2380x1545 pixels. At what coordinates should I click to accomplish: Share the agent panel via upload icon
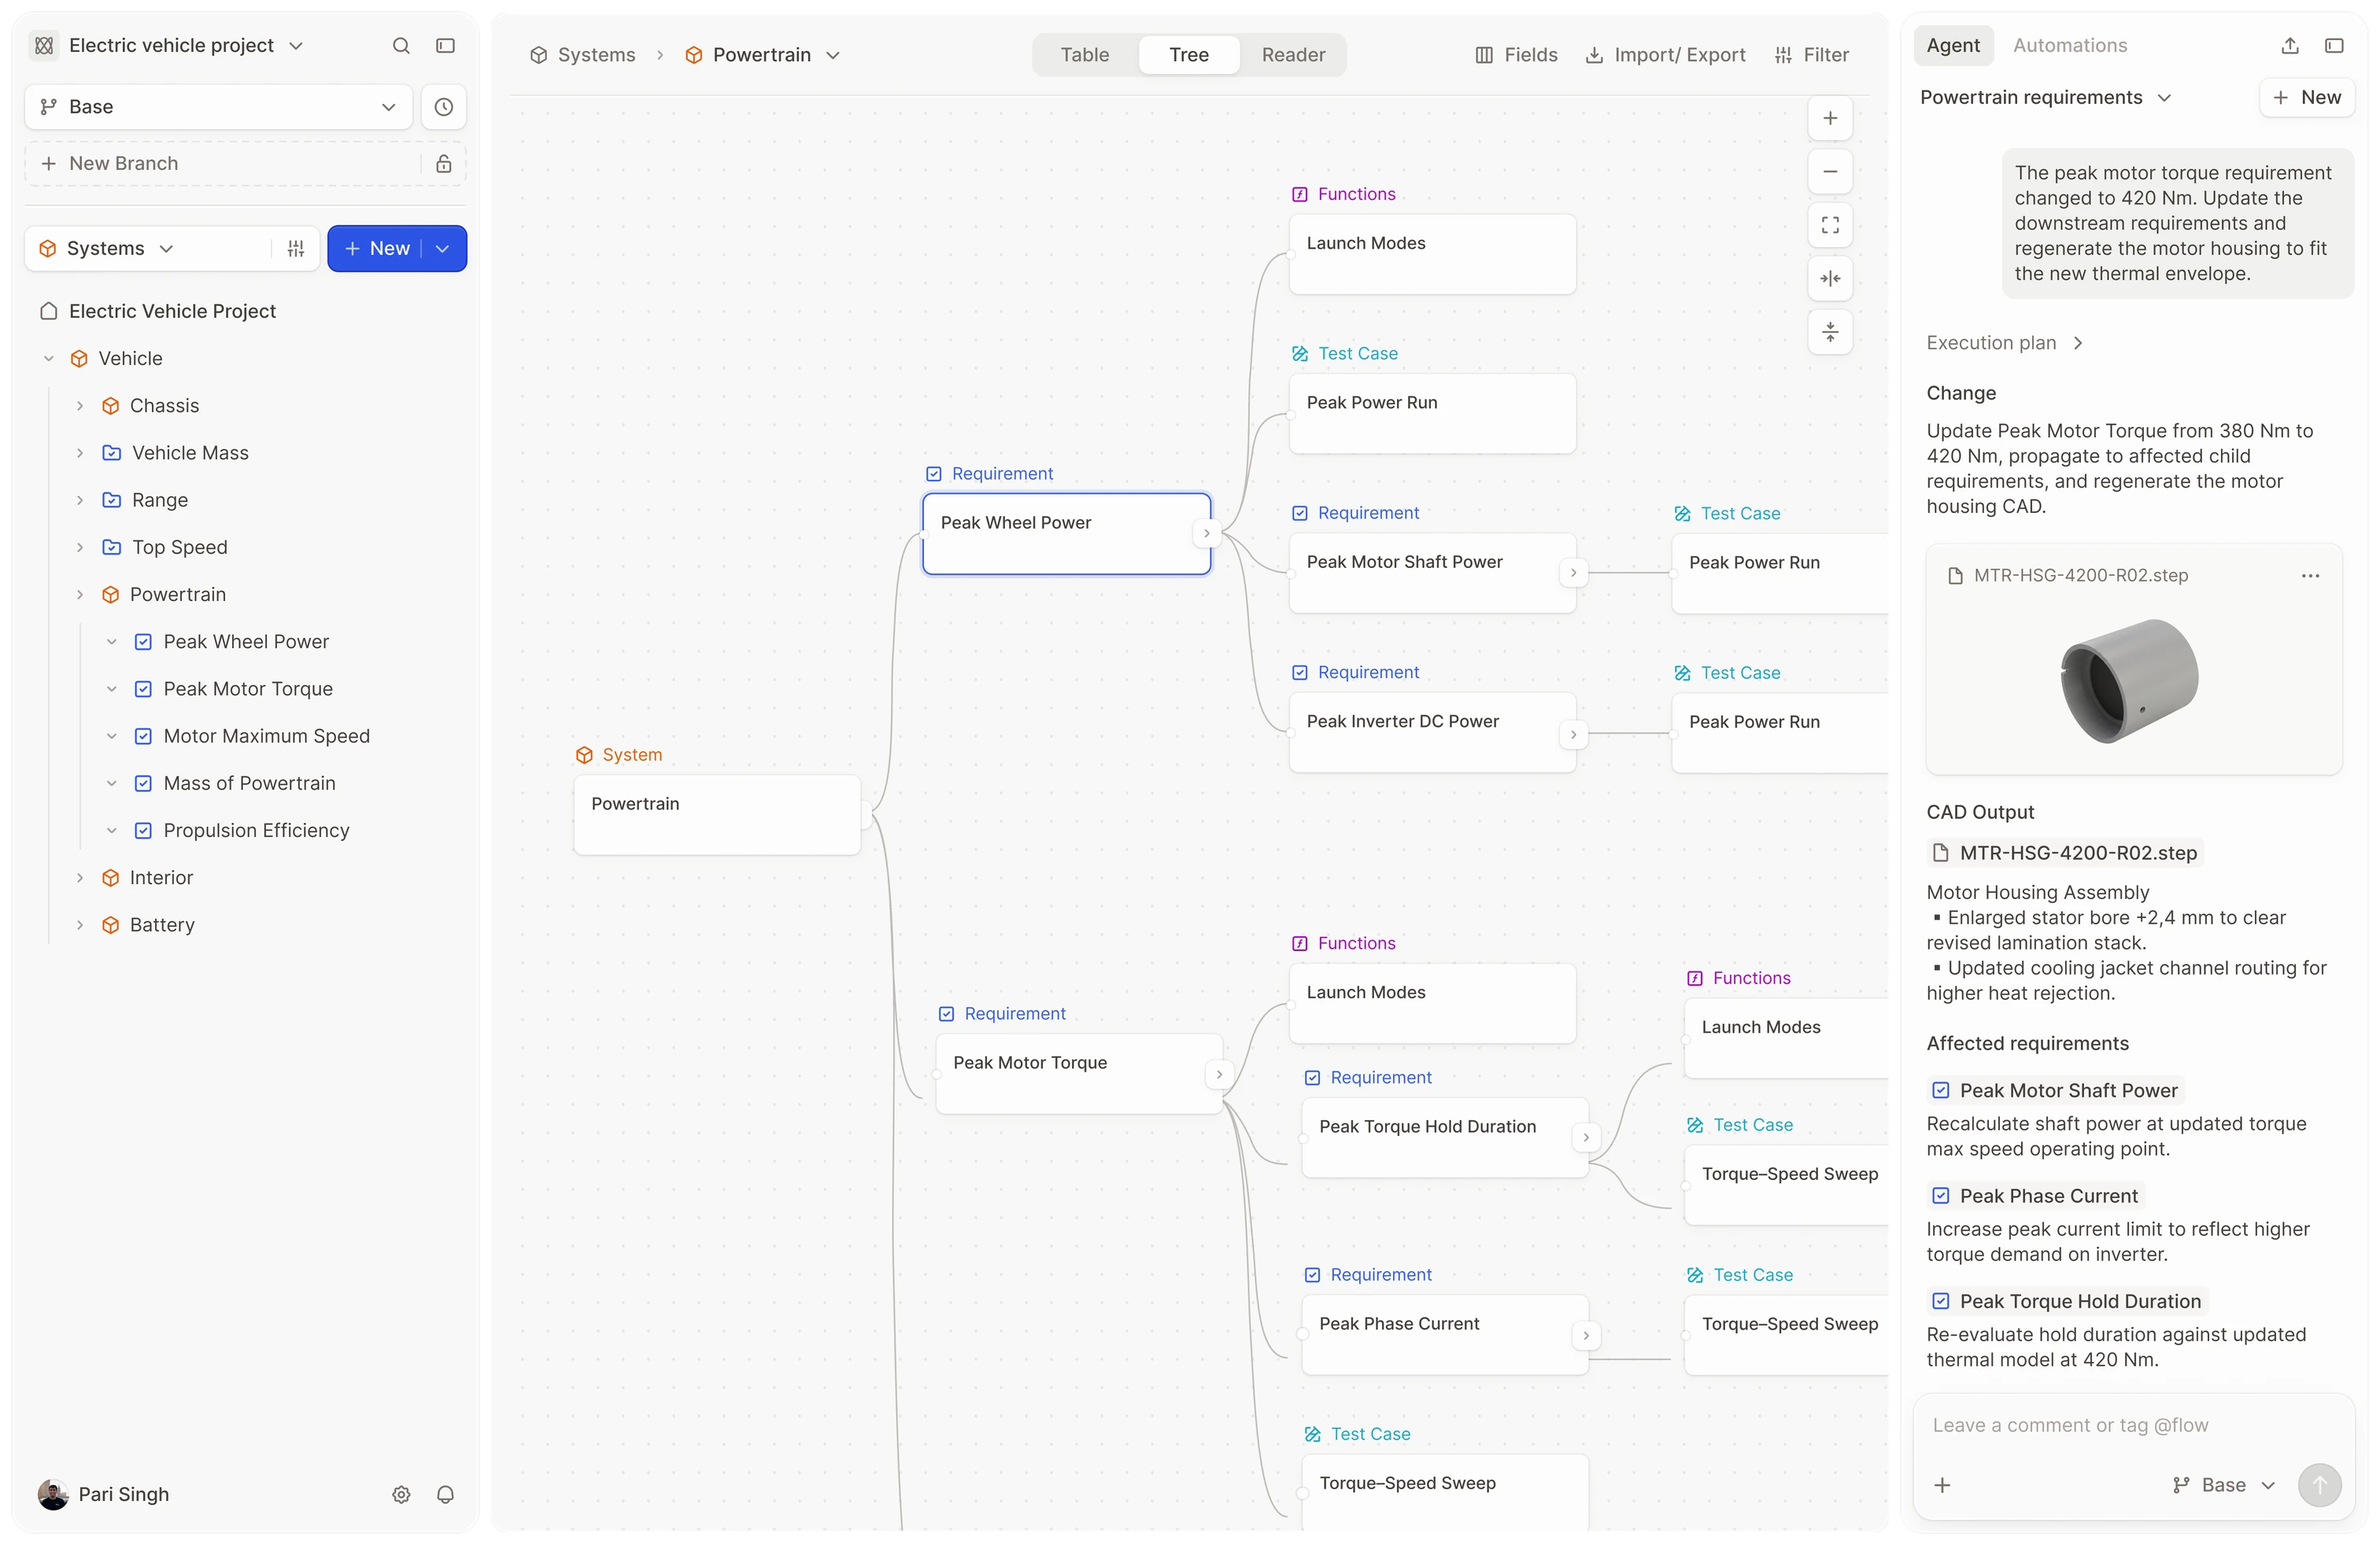tap(2290, 46)
